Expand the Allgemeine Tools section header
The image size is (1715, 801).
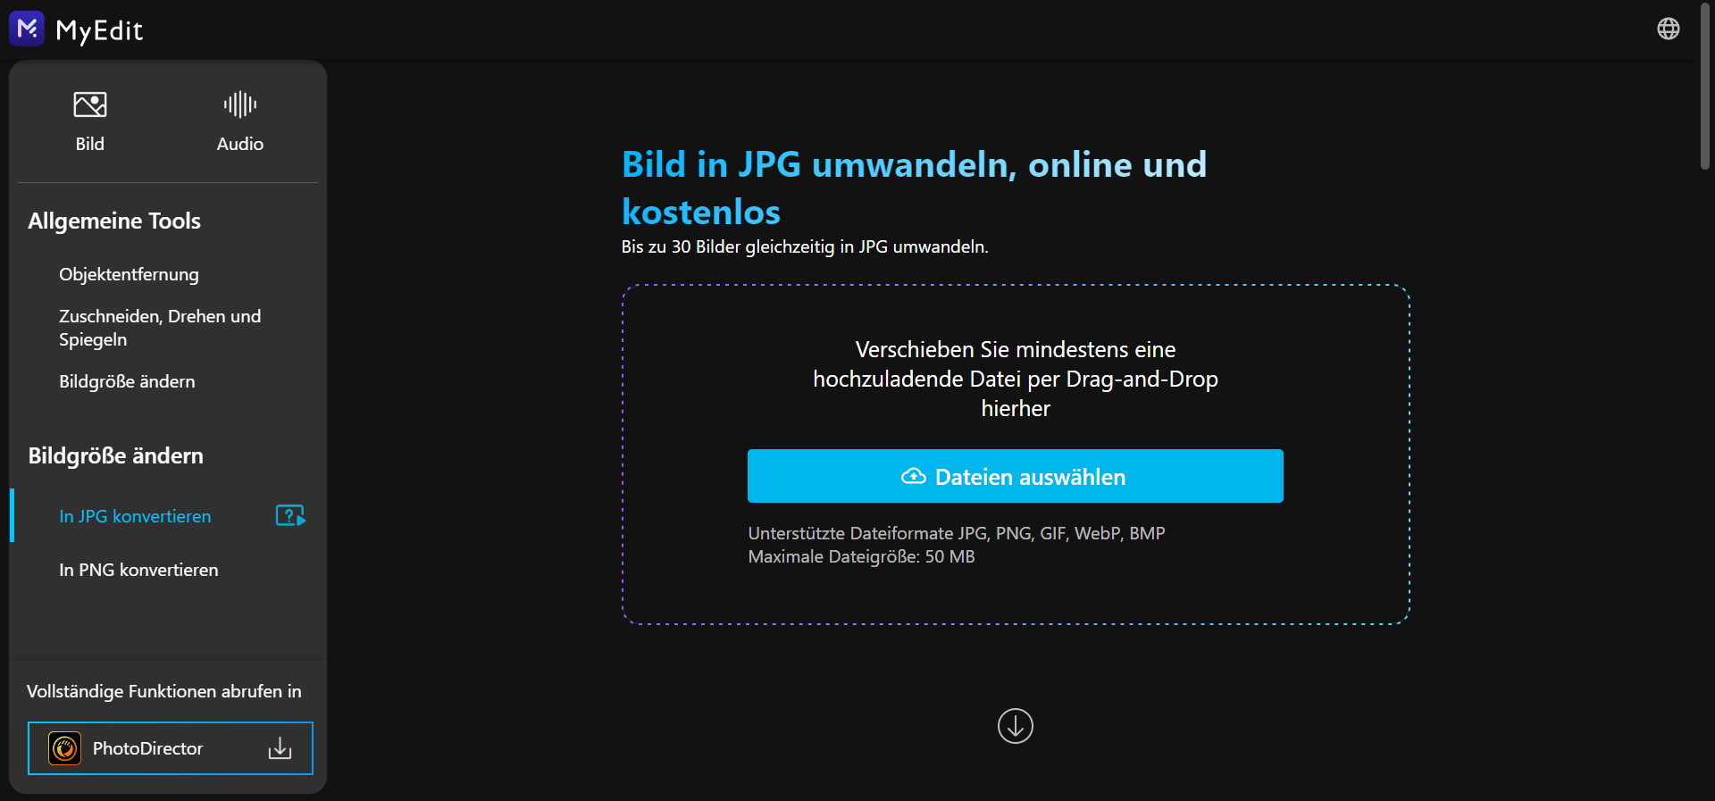[114, 221]
